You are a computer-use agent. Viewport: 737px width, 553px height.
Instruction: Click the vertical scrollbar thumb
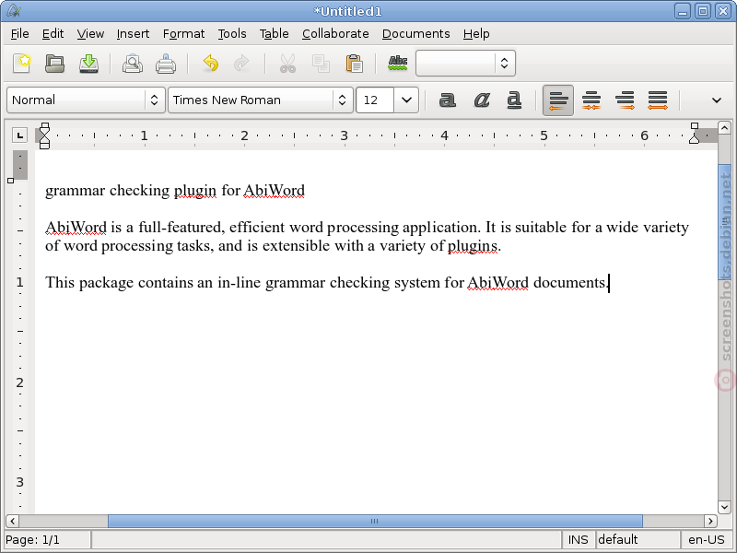coord(724,222)
